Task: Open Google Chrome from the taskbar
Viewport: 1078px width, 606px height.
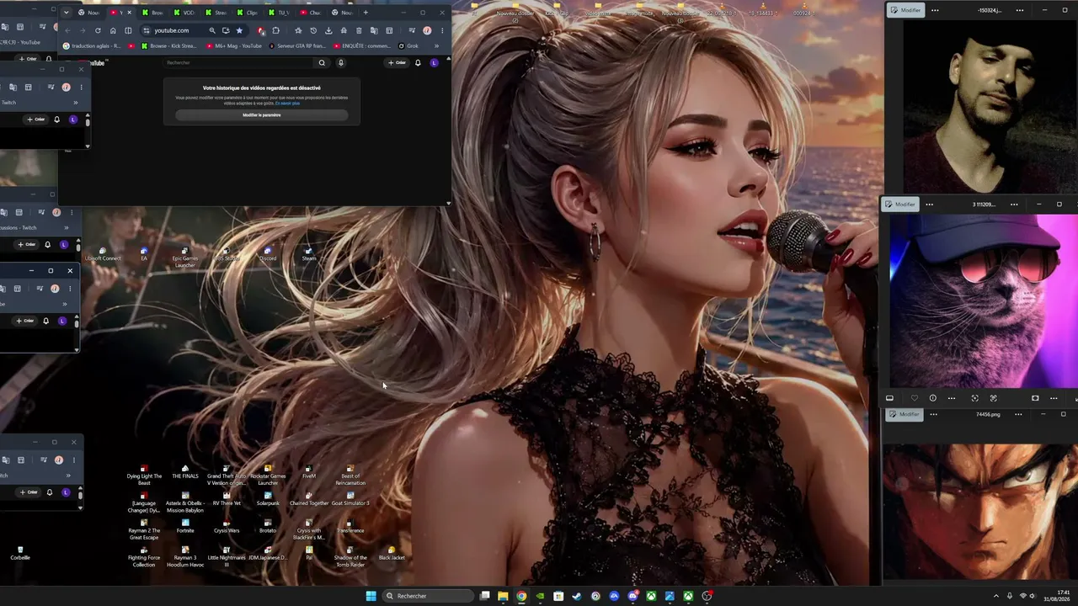Action: (521, 596)
